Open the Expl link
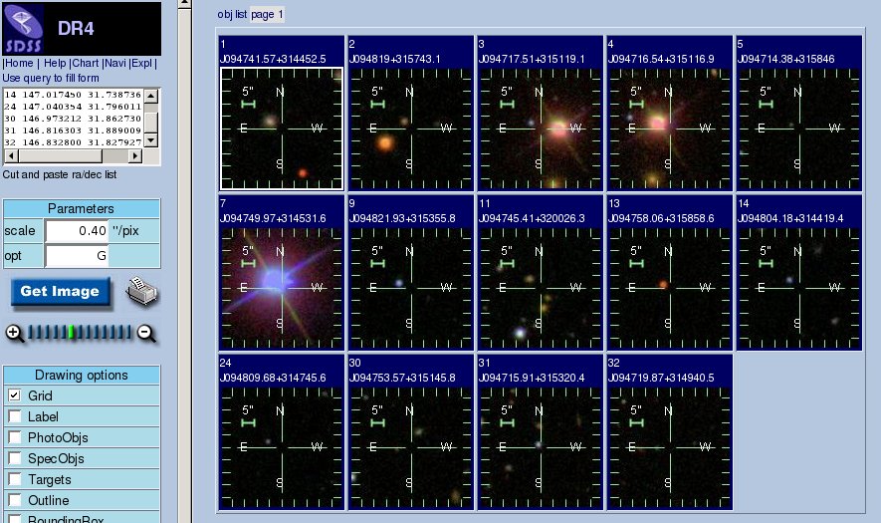The height and width of the screenshot is (523, 881). [141, 63]
